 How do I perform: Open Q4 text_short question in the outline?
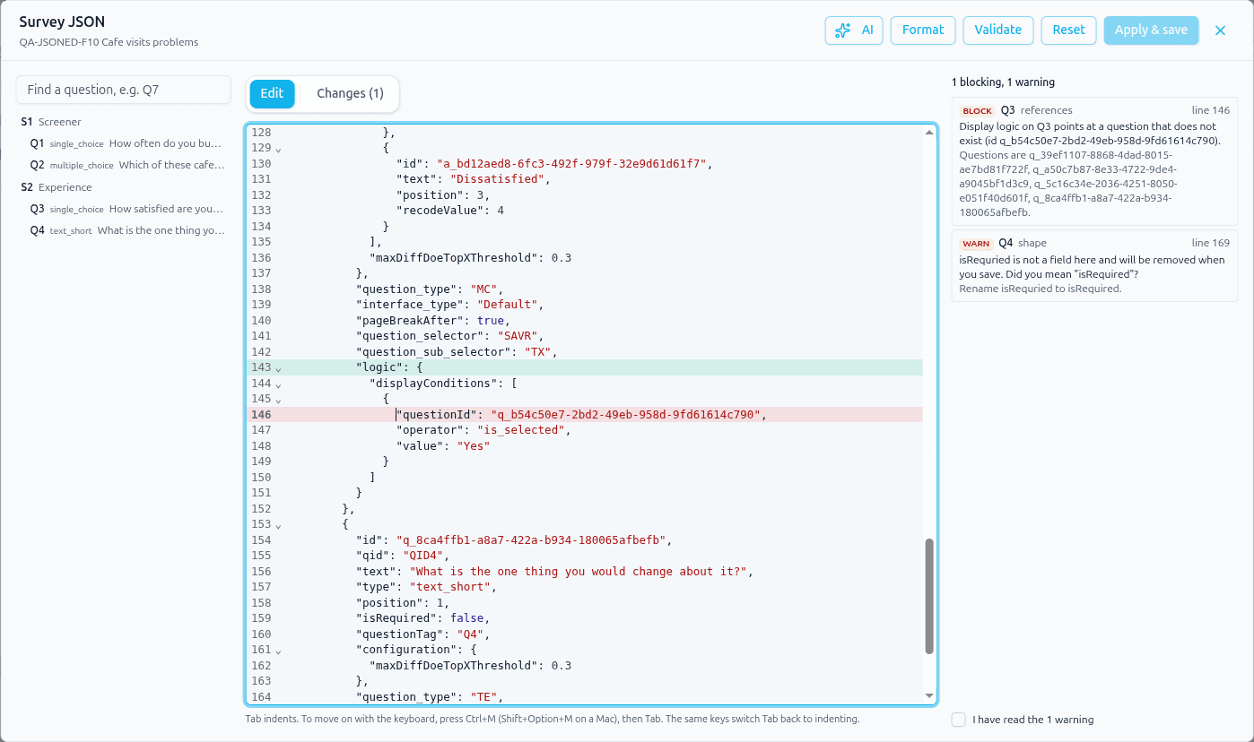pyautogui.click(x=126, y=230)
